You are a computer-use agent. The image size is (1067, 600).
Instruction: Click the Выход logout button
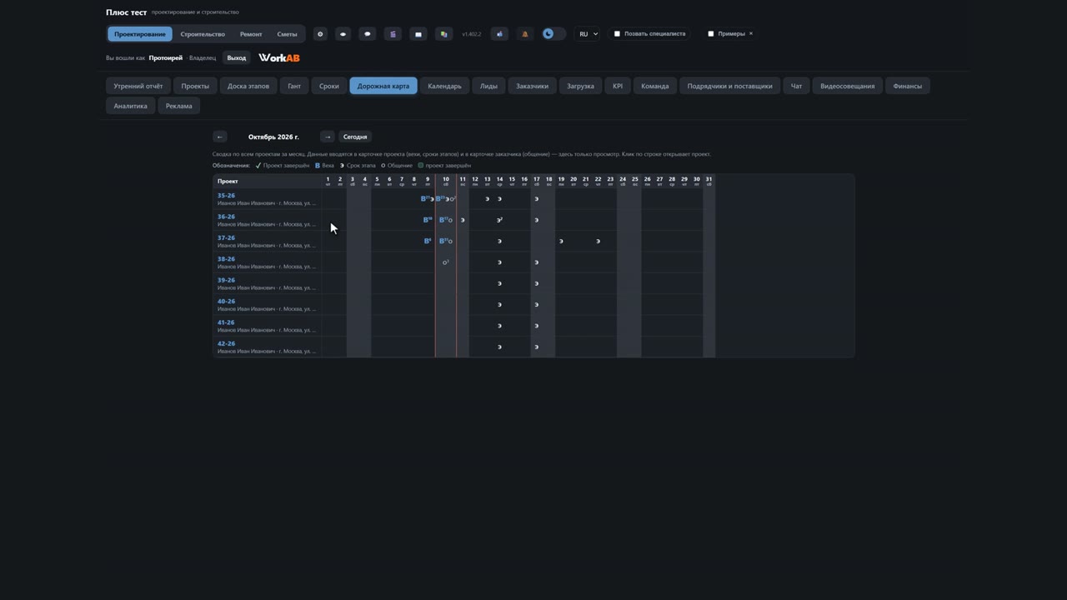pos(237,57)
